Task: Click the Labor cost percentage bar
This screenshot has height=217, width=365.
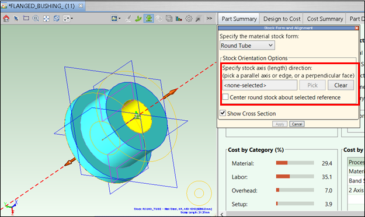Action: 295,177
